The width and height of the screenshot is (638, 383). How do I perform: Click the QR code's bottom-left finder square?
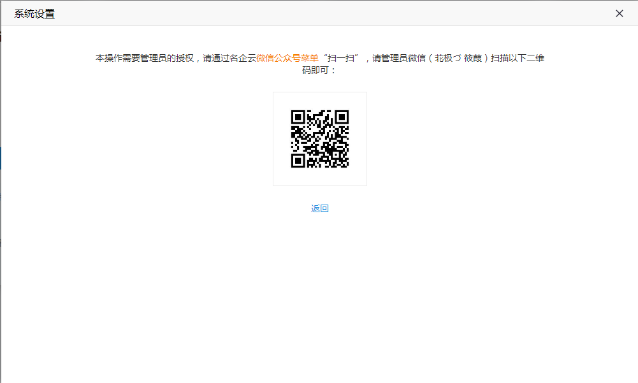pos(298,161)
